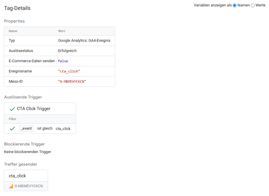Click the green checkmark beside _event filter
Screen dimensions: 269x196
click(12, 129)
